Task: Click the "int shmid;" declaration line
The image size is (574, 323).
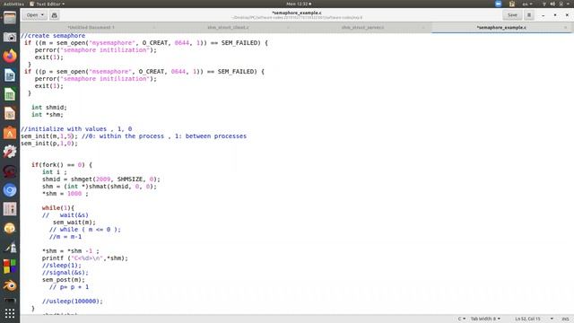Action: coord(49,108)
